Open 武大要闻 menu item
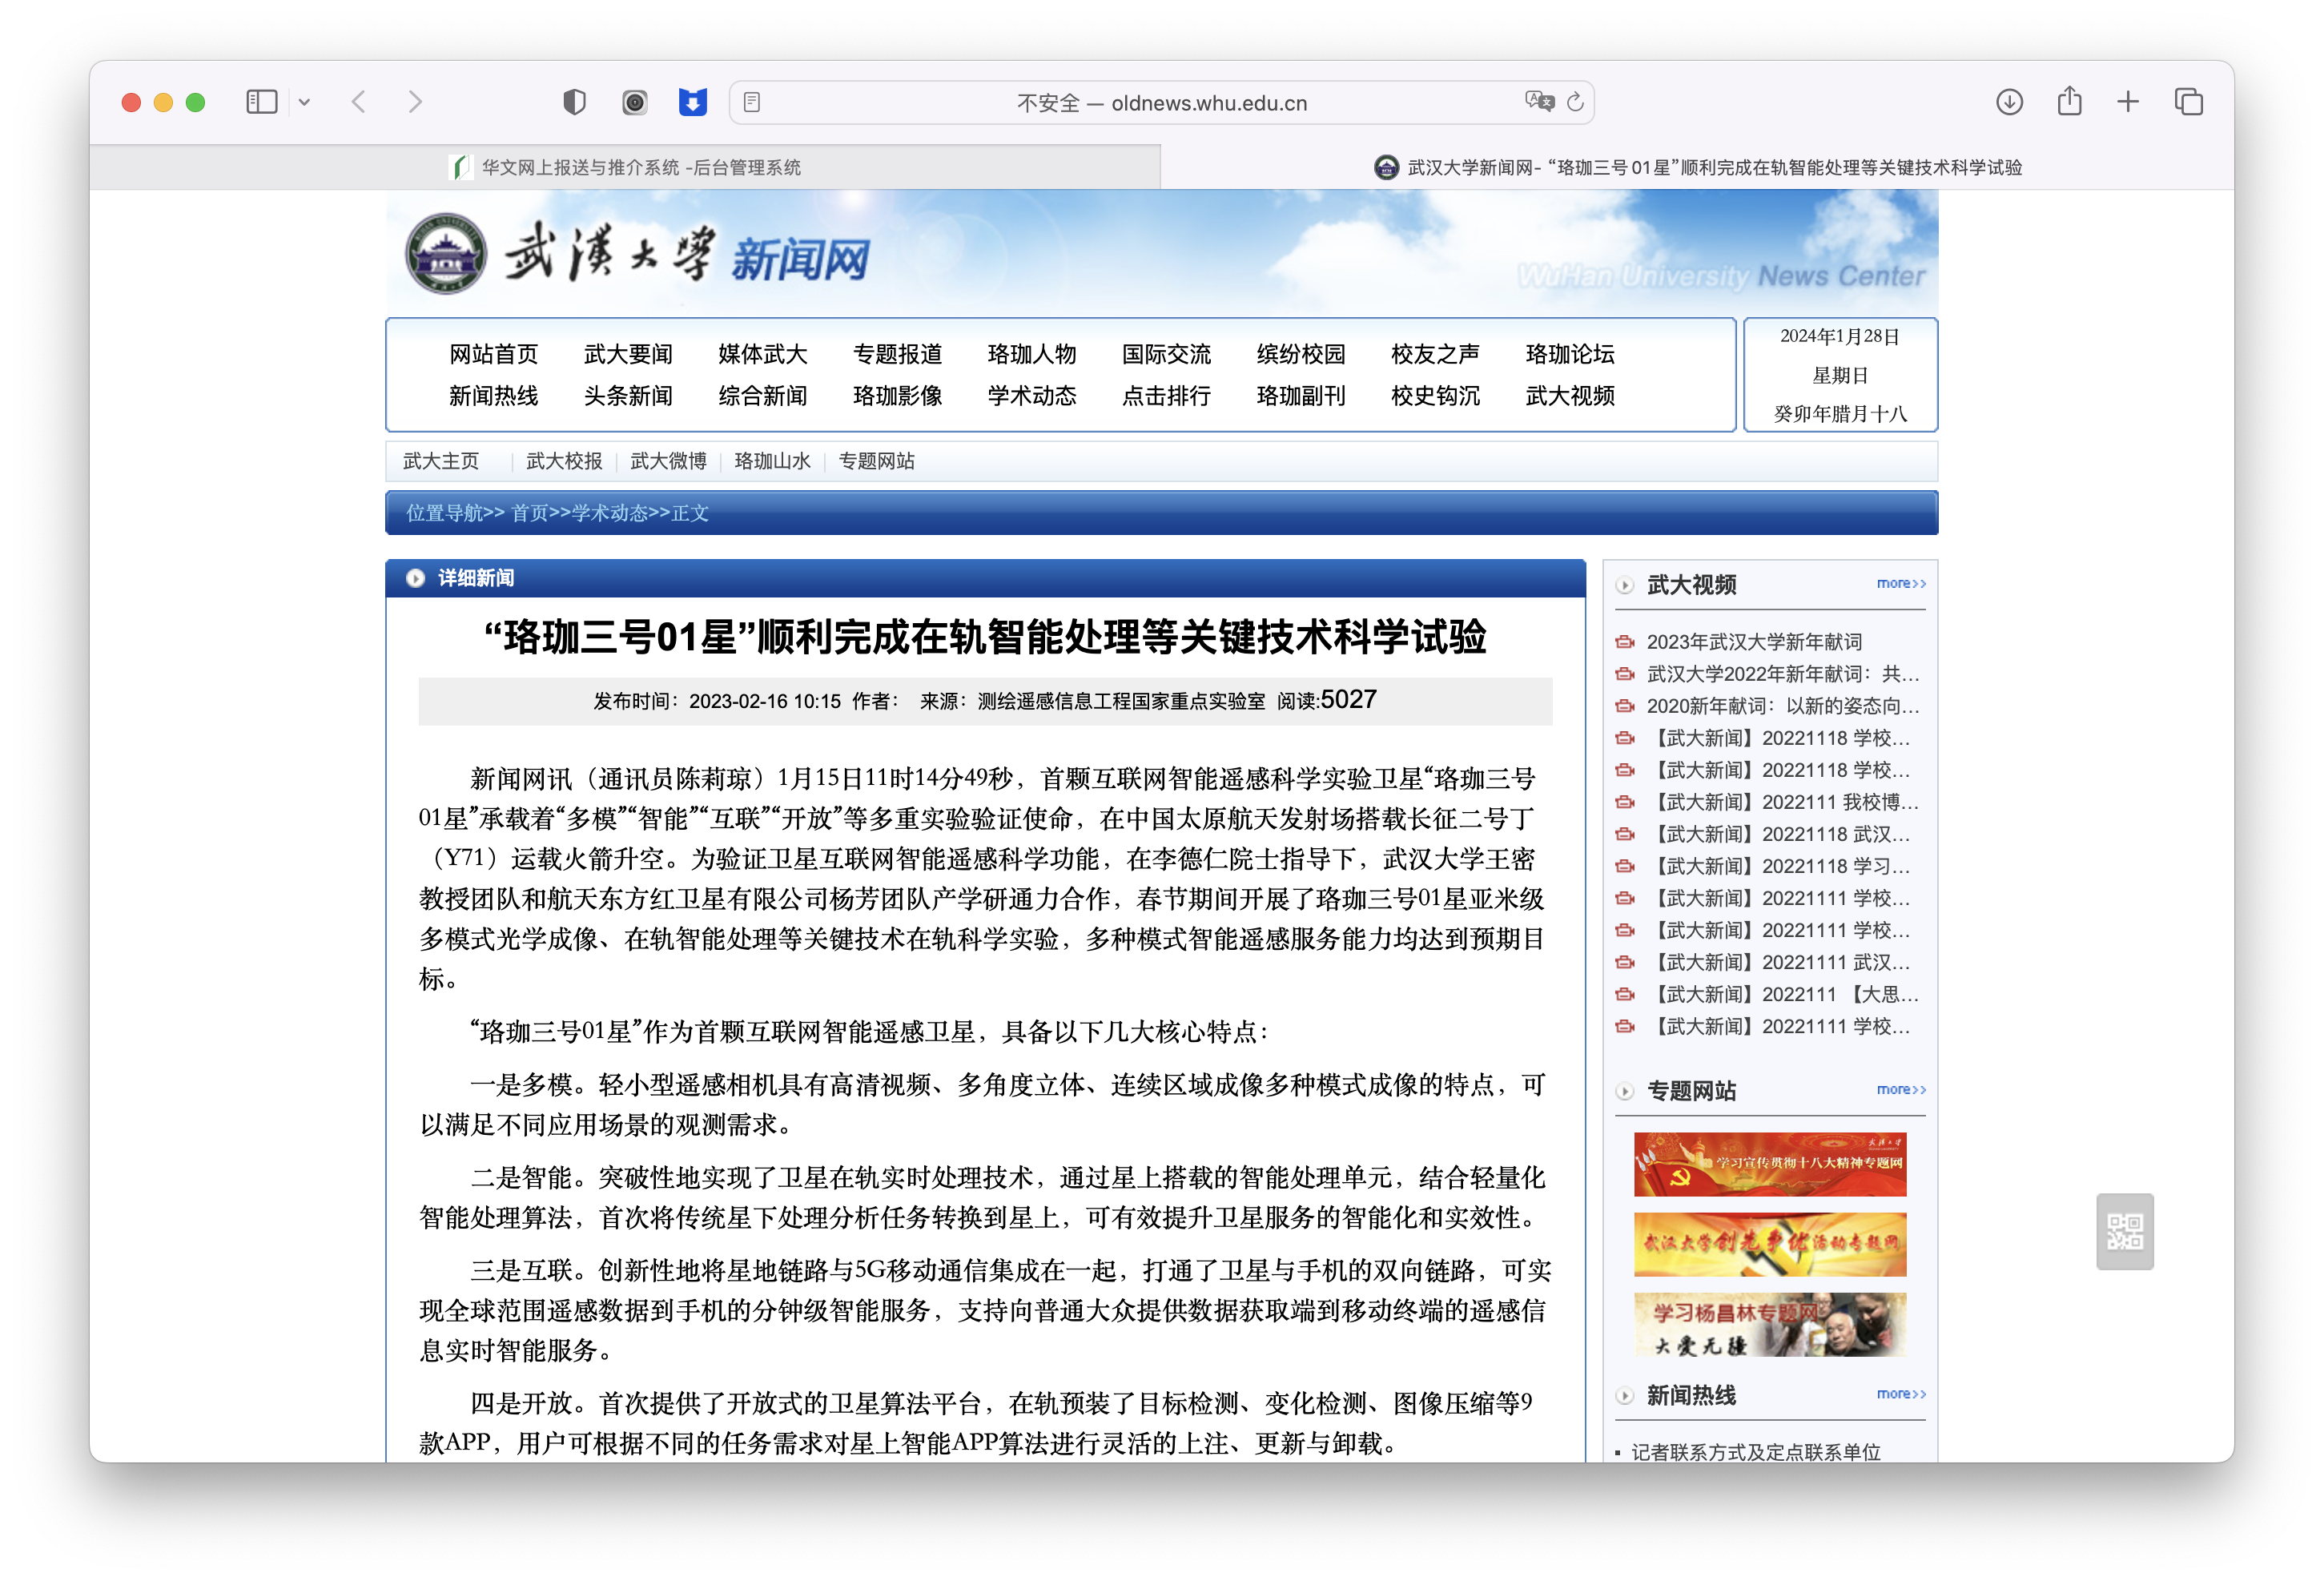 (628, 354)
